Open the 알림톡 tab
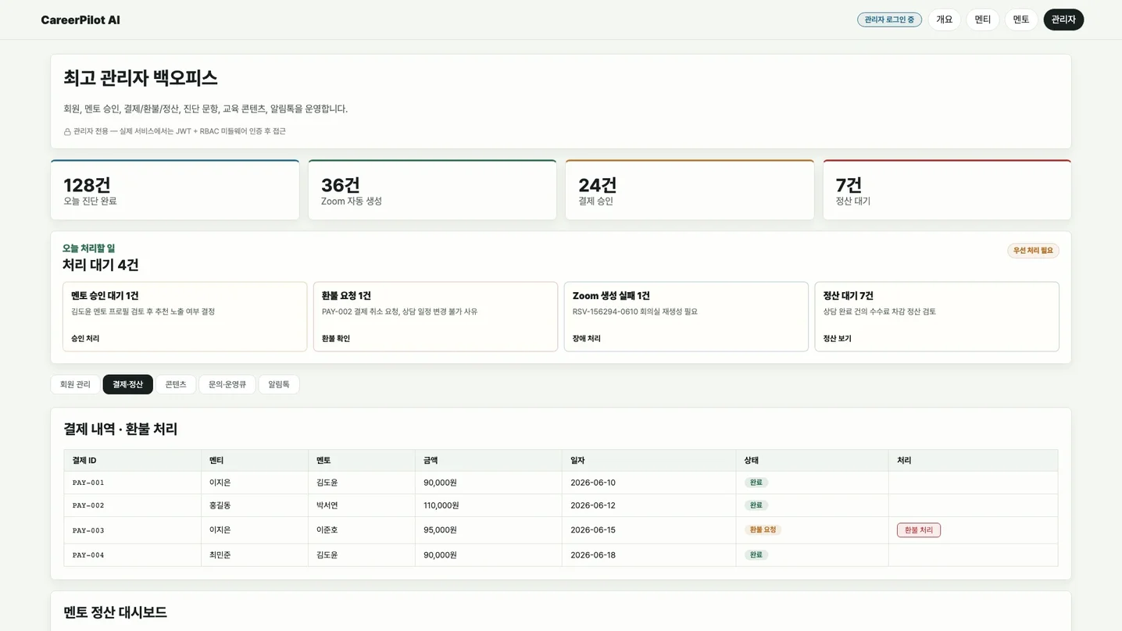The image size is (1122, 631). [x=279, y=384]
